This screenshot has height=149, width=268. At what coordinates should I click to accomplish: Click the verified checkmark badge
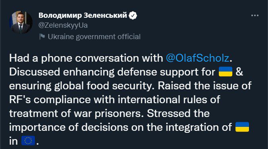[x=133, y=15]
